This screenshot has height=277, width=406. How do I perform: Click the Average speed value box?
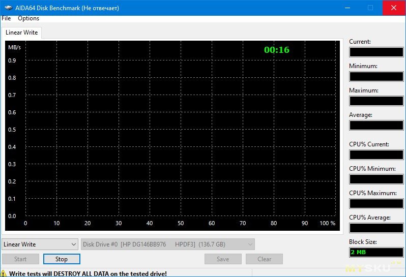(376, 125)
